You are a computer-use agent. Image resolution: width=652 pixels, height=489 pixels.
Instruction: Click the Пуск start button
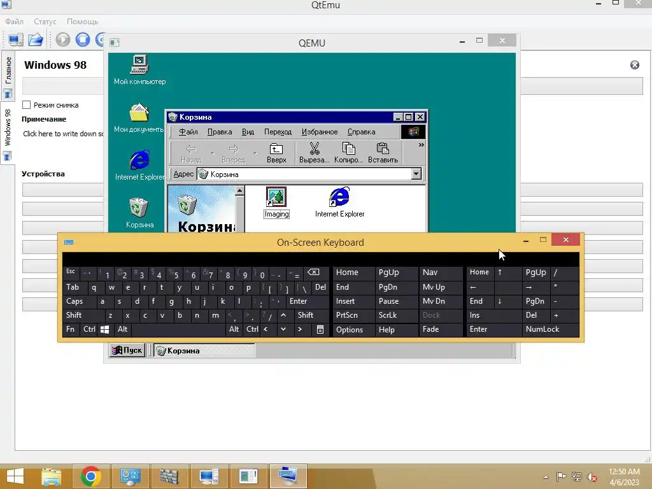point(127,351)
